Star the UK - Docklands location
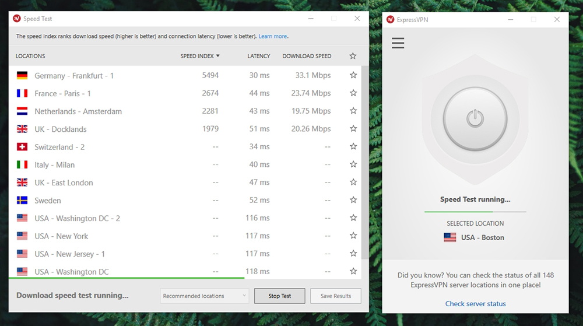Viewport: 583px width, 326px height. click(353, 129)
